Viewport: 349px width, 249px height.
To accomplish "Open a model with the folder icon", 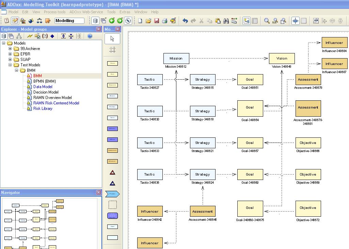I will [x=148, y=21].
